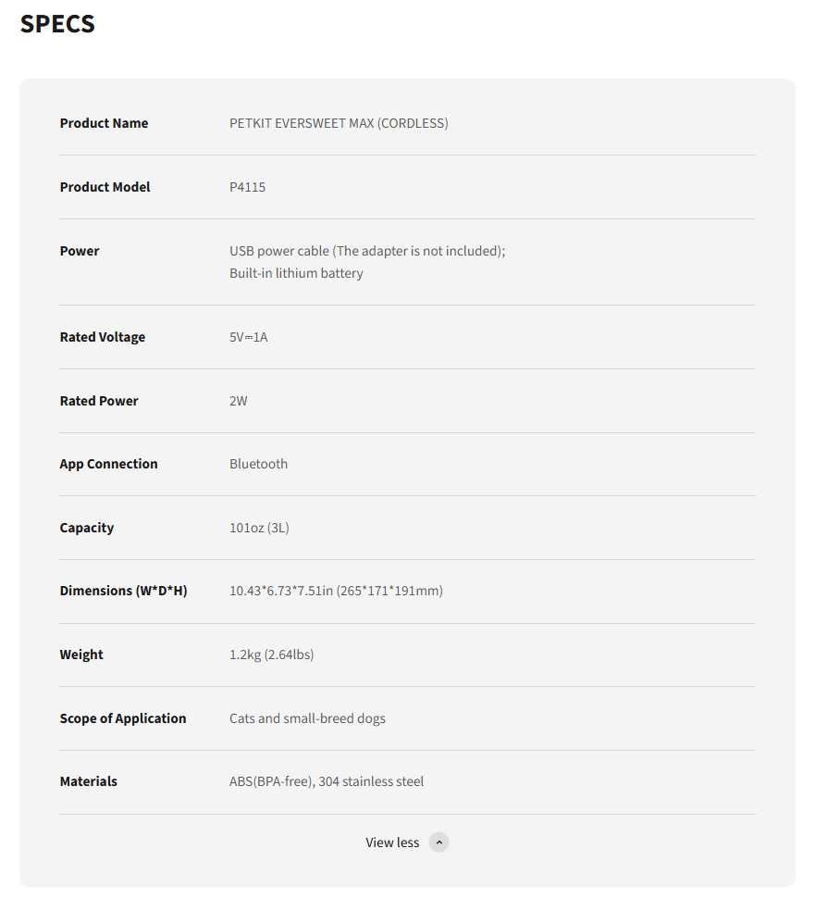The width and height of the screenshot is (815, 898).
Task: Click the P4115 model number
Action: click(248, 187)
